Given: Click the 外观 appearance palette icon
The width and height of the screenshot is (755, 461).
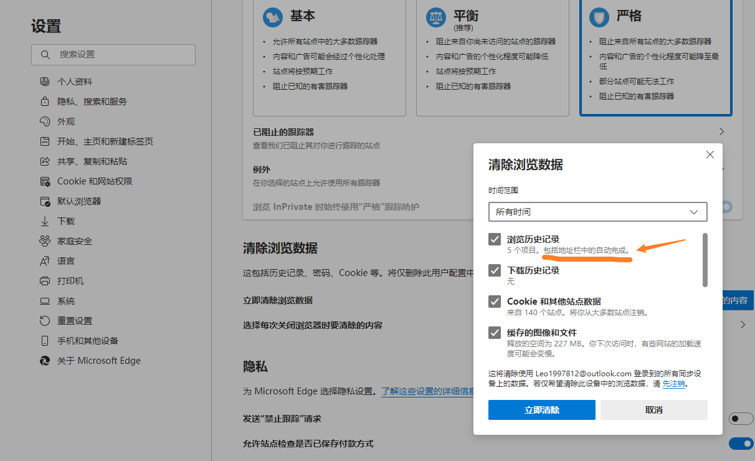Looking at the screenshot, I should (x=45, y=121).
